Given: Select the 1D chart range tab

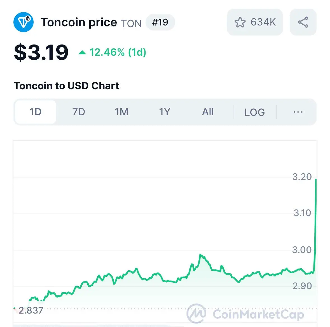Looking at the screenshot, I should pyautogui.click(x=36, y=112).
